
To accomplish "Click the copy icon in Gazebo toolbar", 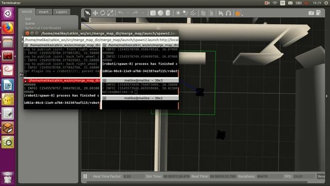I will click(x=203, y=13).
